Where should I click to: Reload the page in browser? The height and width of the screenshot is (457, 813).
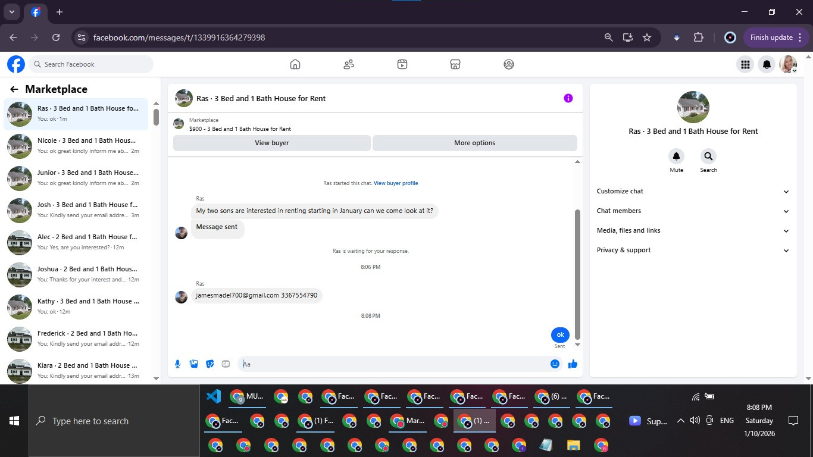[56, 37]
